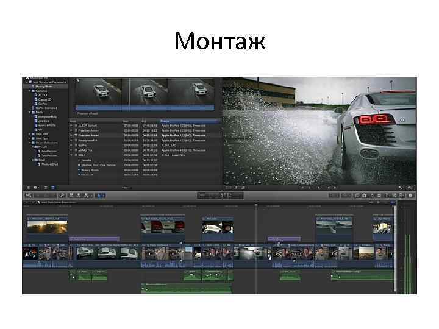This screenshot has width=439, height=329.
Task: Open the Select tool arrow menu
Action: pyautogui.click(x=101, y=196)
